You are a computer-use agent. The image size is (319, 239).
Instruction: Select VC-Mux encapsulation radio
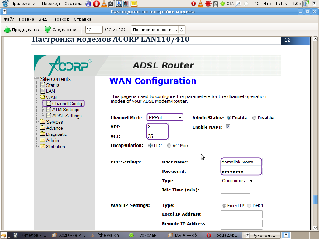click(169, 146)
